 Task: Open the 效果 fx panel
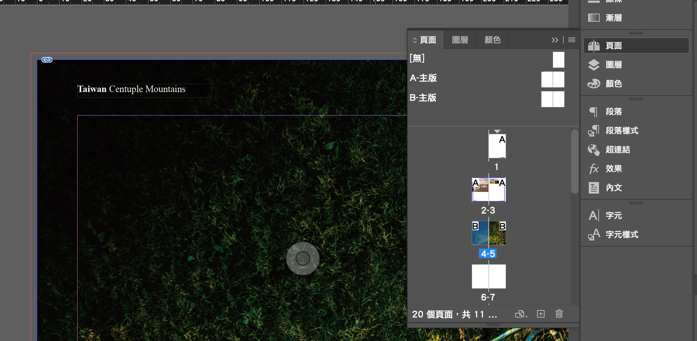tap(613, 169)
